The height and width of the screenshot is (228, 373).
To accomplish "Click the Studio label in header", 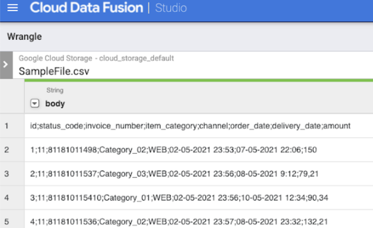I will click(171, 8).
